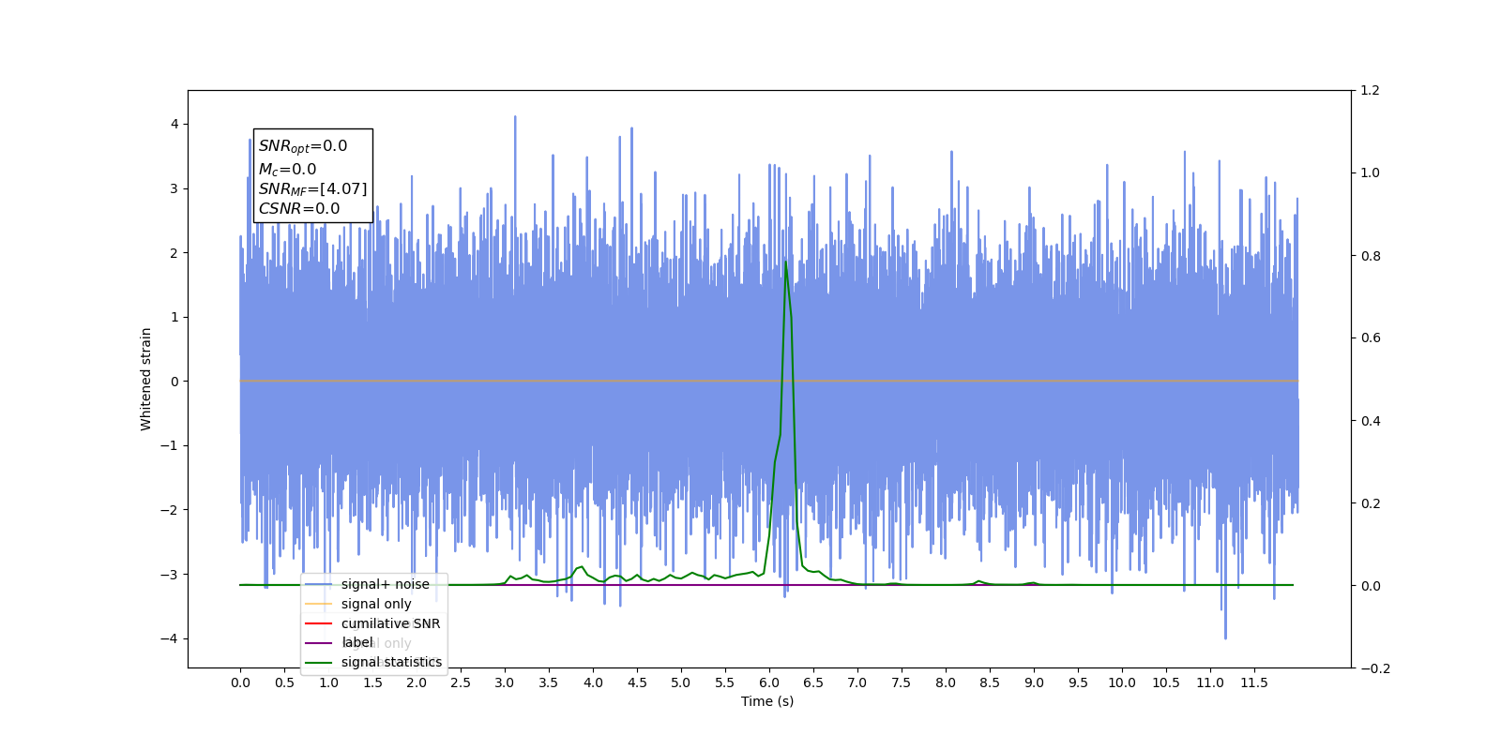The height and width of the screenshot is (750, 1501).
Task: Click x-axis tick label 2.0
Action: tap(417, 682)
